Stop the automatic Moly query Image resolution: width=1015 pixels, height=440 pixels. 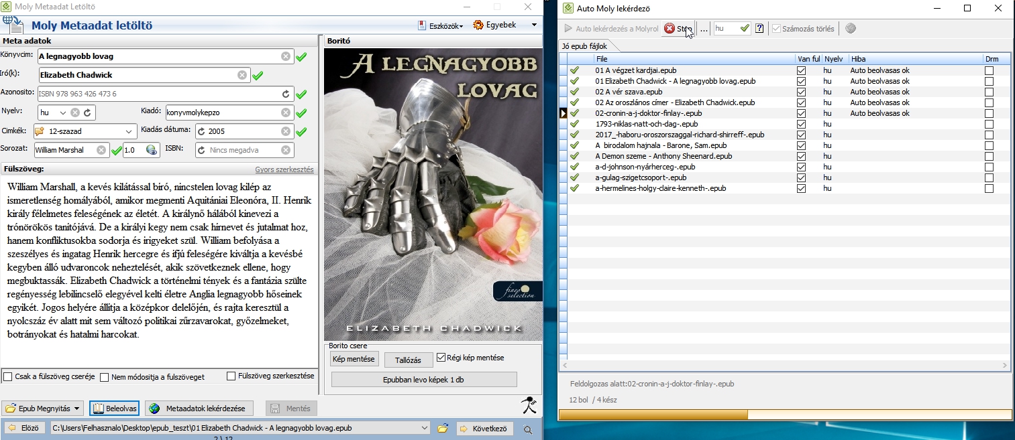pyautogui.click(x=678, y=29)
